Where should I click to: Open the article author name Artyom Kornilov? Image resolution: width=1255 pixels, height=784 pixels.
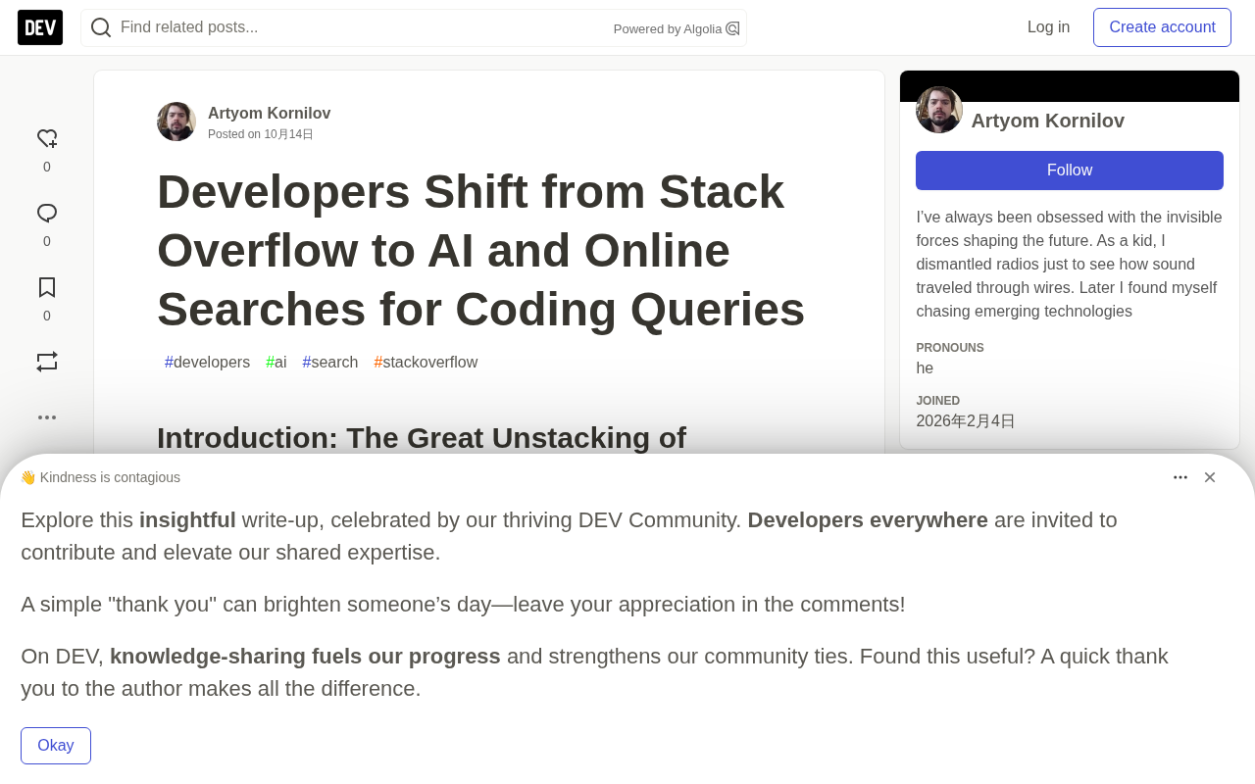click(269, 113)
